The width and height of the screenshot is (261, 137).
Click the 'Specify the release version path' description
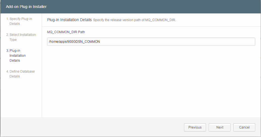(x=134, y=20)
